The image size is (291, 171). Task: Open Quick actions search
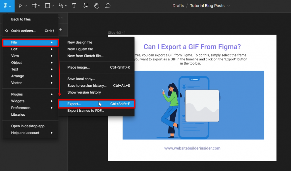coord(23,31)
